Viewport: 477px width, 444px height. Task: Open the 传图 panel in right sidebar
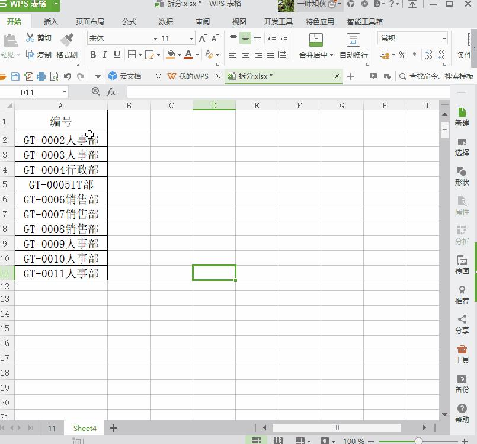point(462,264)
